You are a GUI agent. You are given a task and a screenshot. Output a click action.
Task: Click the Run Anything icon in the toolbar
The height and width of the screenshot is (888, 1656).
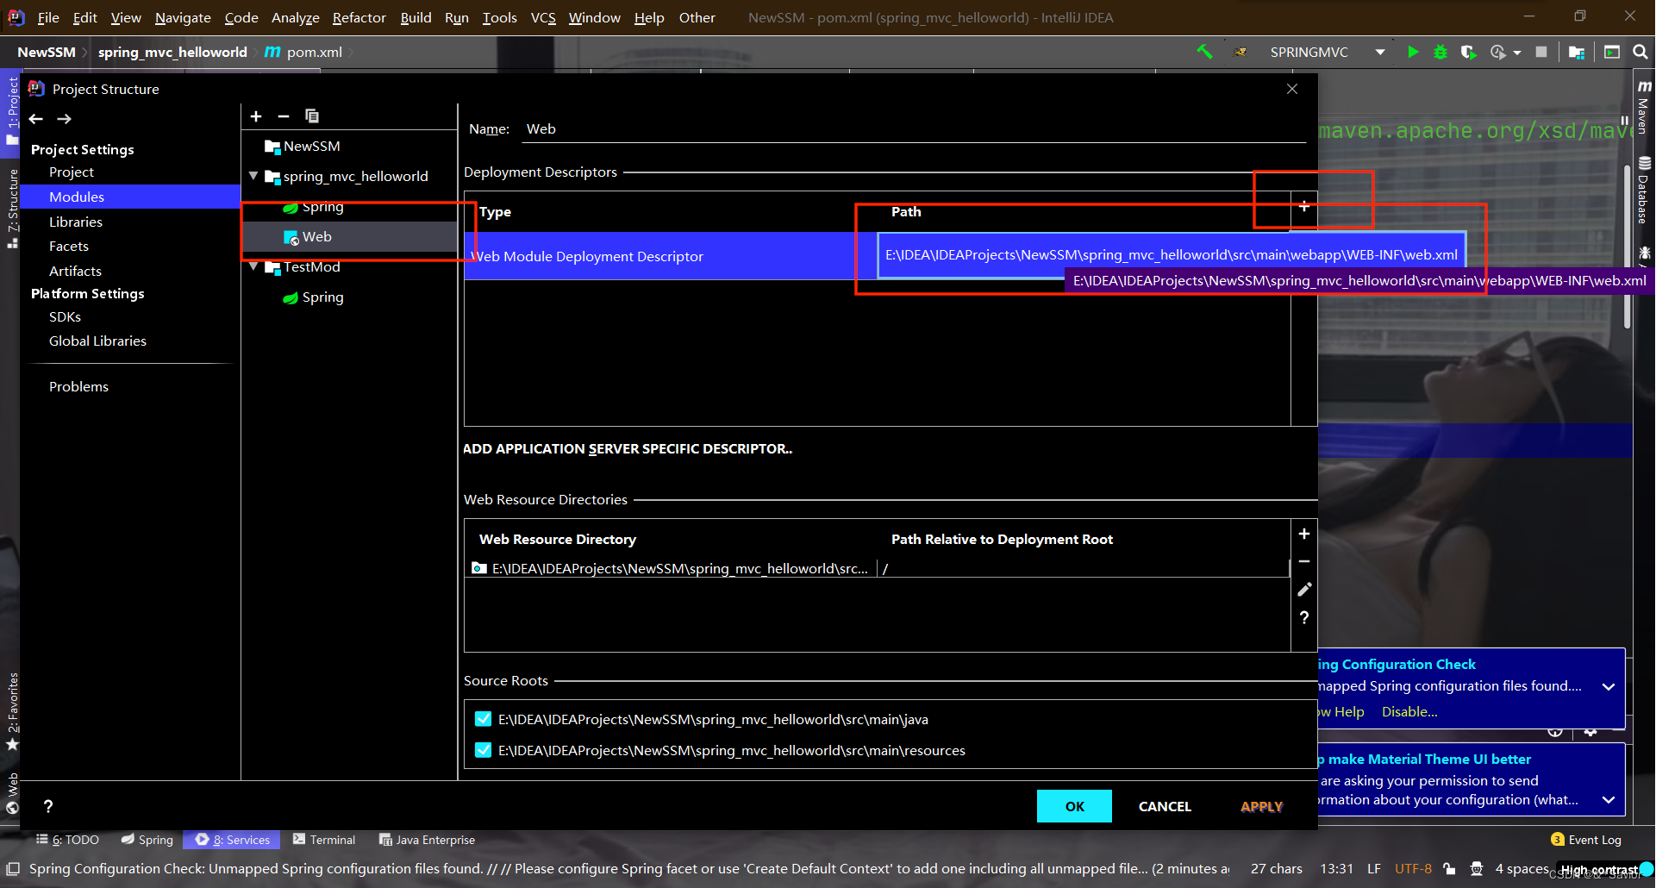click(1611, 52)
